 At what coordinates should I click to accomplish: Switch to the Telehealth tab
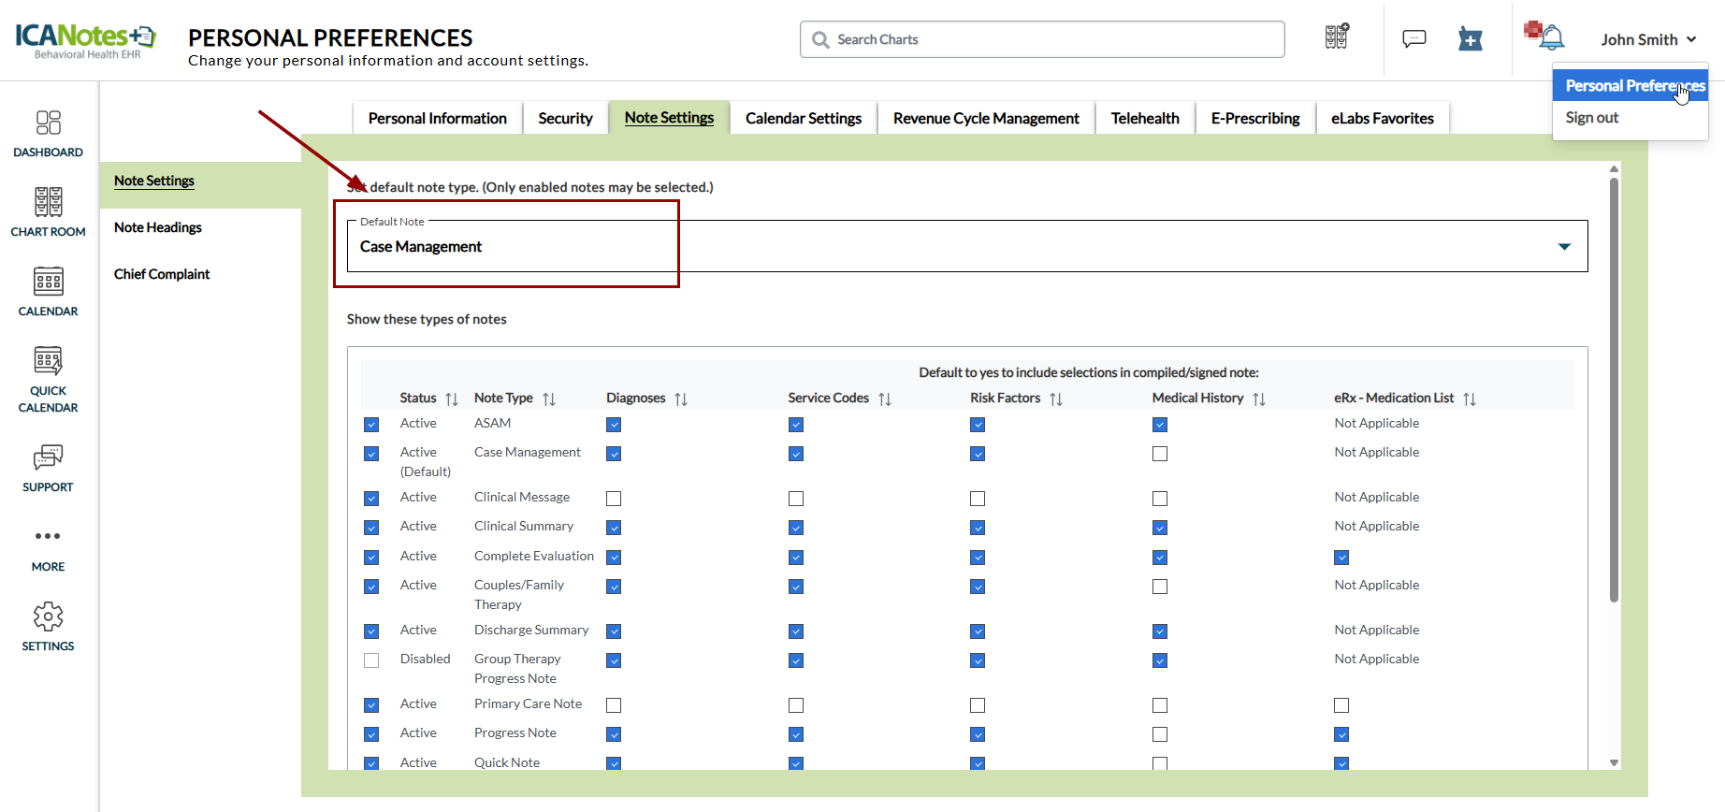click(1144, 119)
